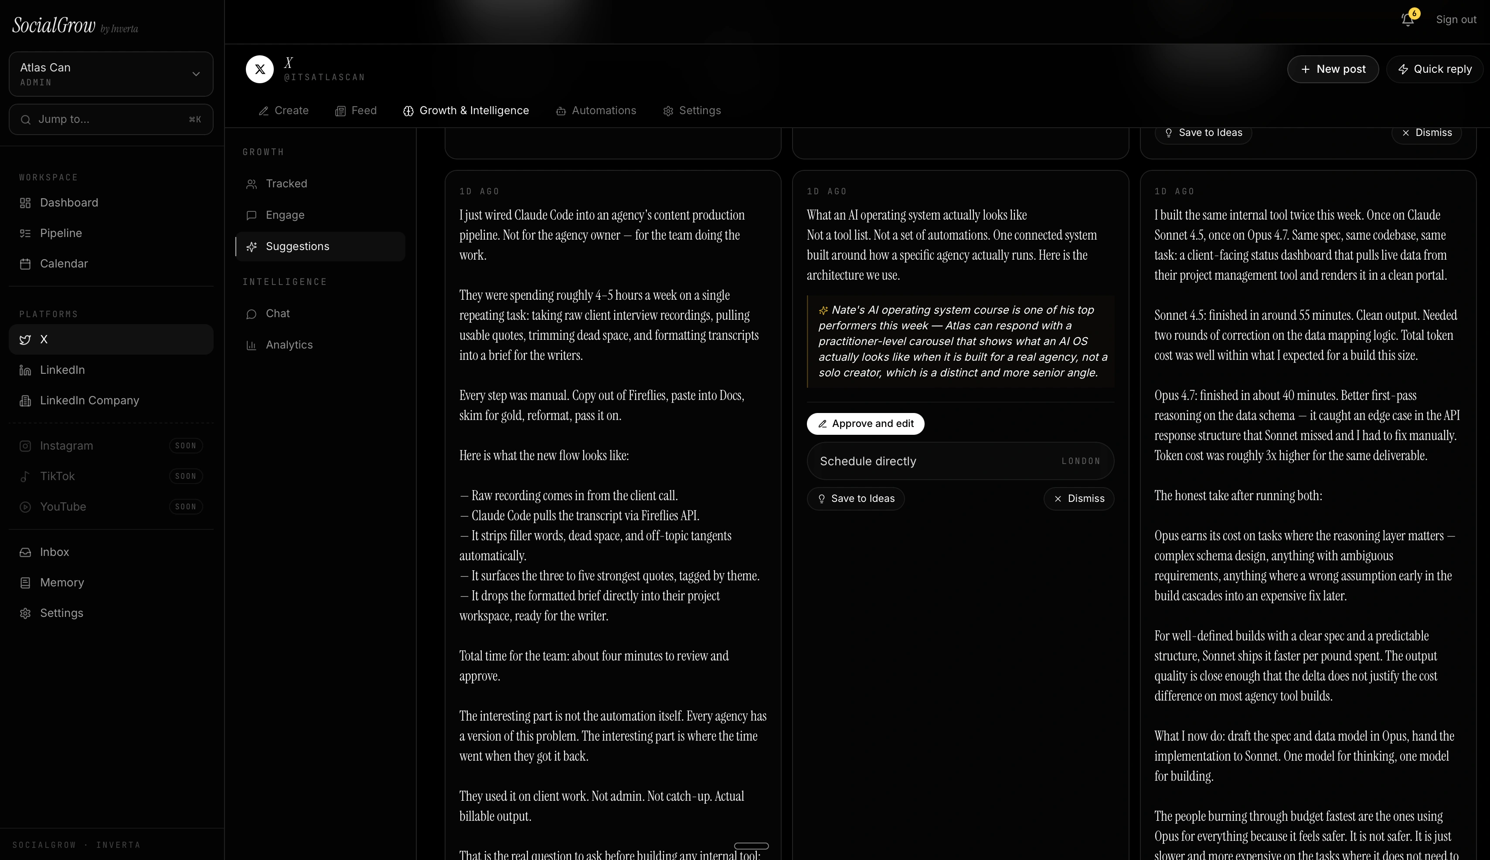Viewport: 1490px width, 860px height.
Task: Click the lightning icon on Quick reply
Action: [x=1403, y=70]
